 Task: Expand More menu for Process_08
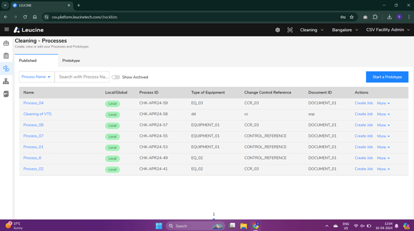coord(383,125)
